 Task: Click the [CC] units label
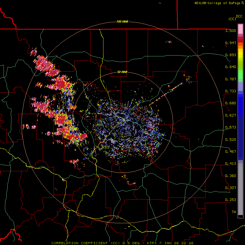(x=232, y=19)
